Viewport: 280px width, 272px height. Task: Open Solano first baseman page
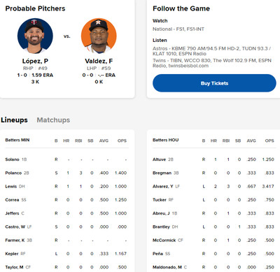coord(12,159)
